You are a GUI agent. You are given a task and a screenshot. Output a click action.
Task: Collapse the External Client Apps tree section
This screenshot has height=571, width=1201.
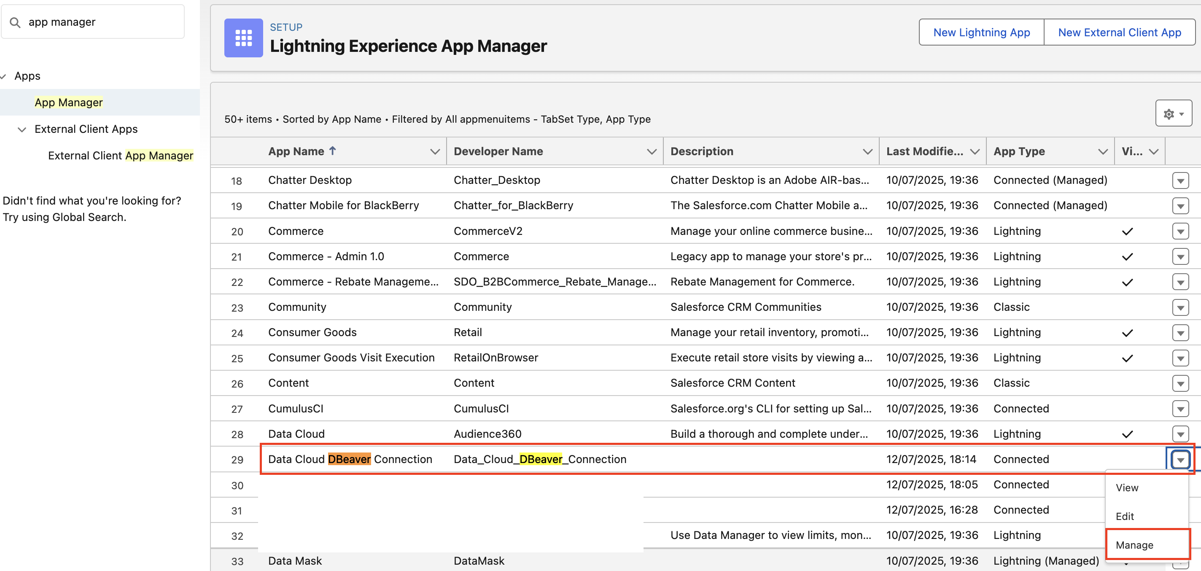tap(22, 129)
